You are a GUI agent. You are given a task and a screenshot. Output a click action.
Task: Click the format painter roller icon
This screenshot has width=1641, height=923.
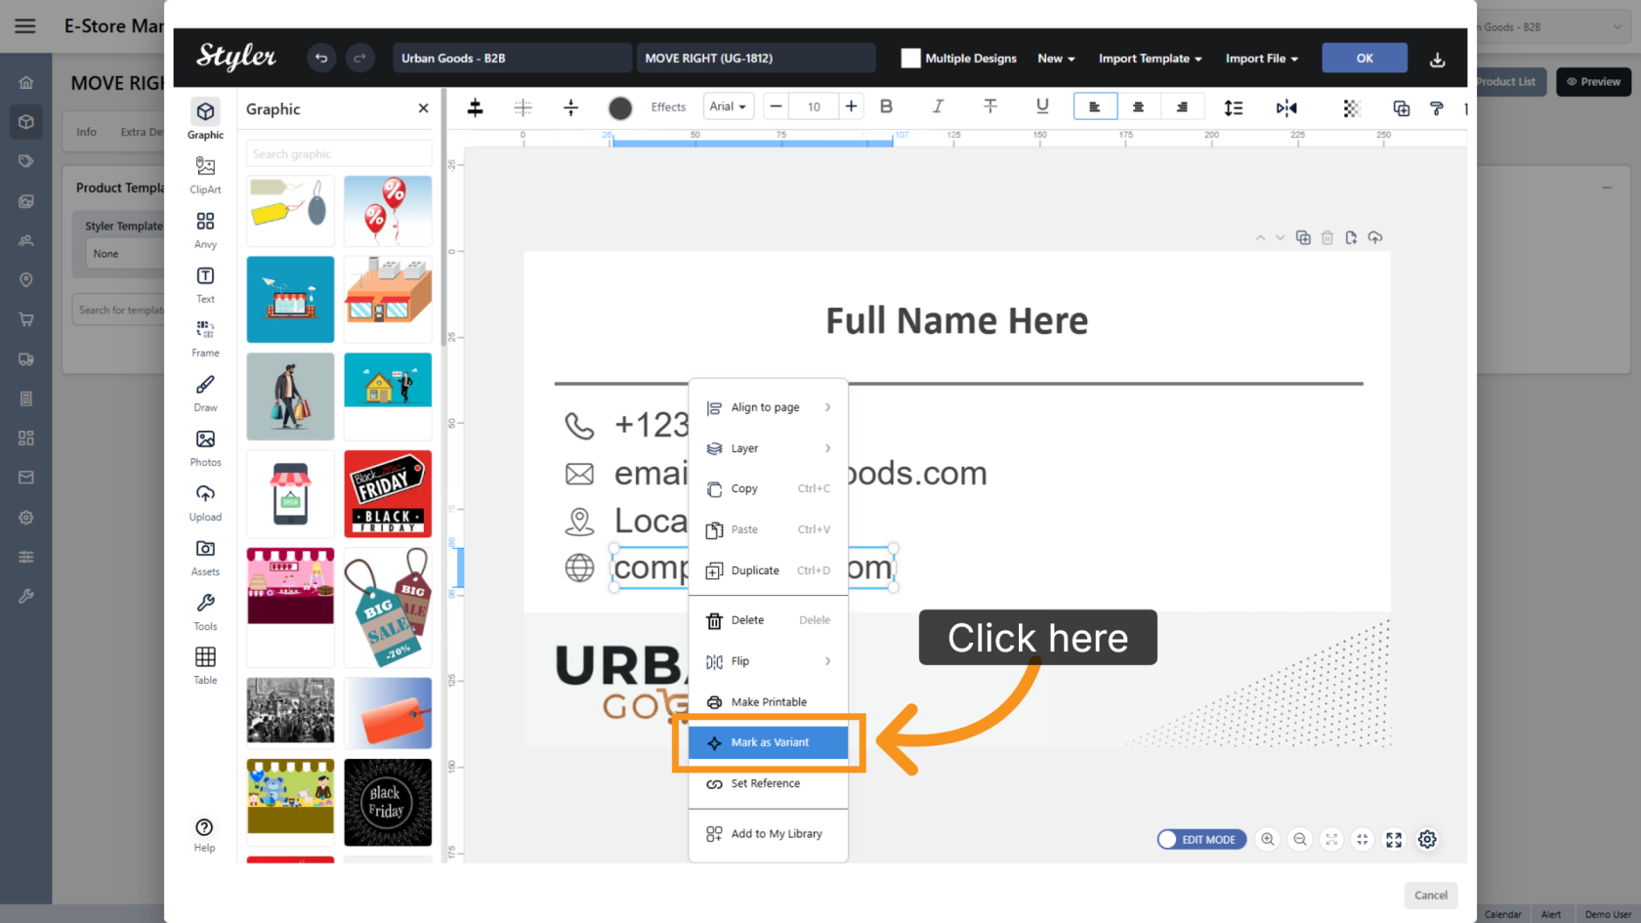[1436, 108]
